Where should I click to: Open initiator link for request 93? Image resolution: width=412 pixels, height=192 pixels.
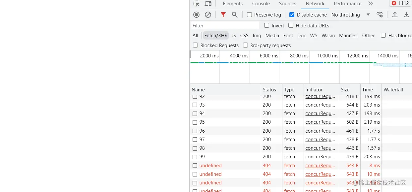(x=320, y=105)
